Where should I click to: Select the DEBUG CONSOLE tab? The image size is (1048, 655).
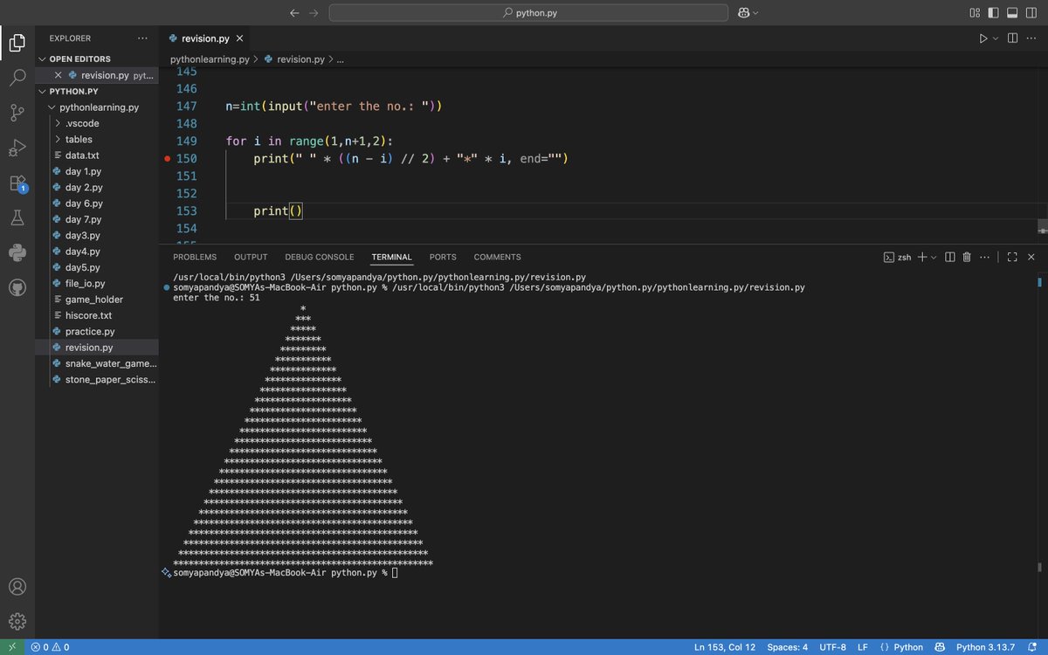pos(319,257)
